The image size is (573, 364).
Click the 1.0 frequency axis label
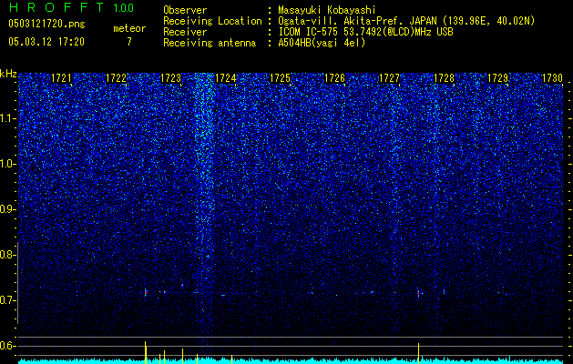coord(7,165)
